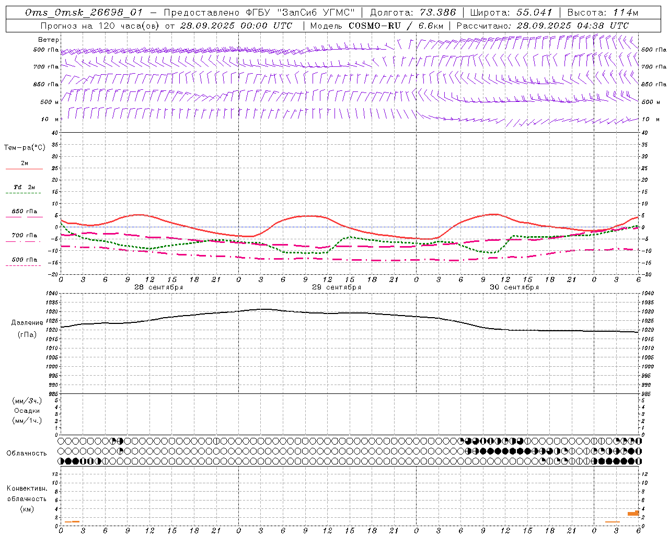Click the Широта: 55.041 latitude value
The width and height of the screenshot is (669, 535).
point(511,13)
